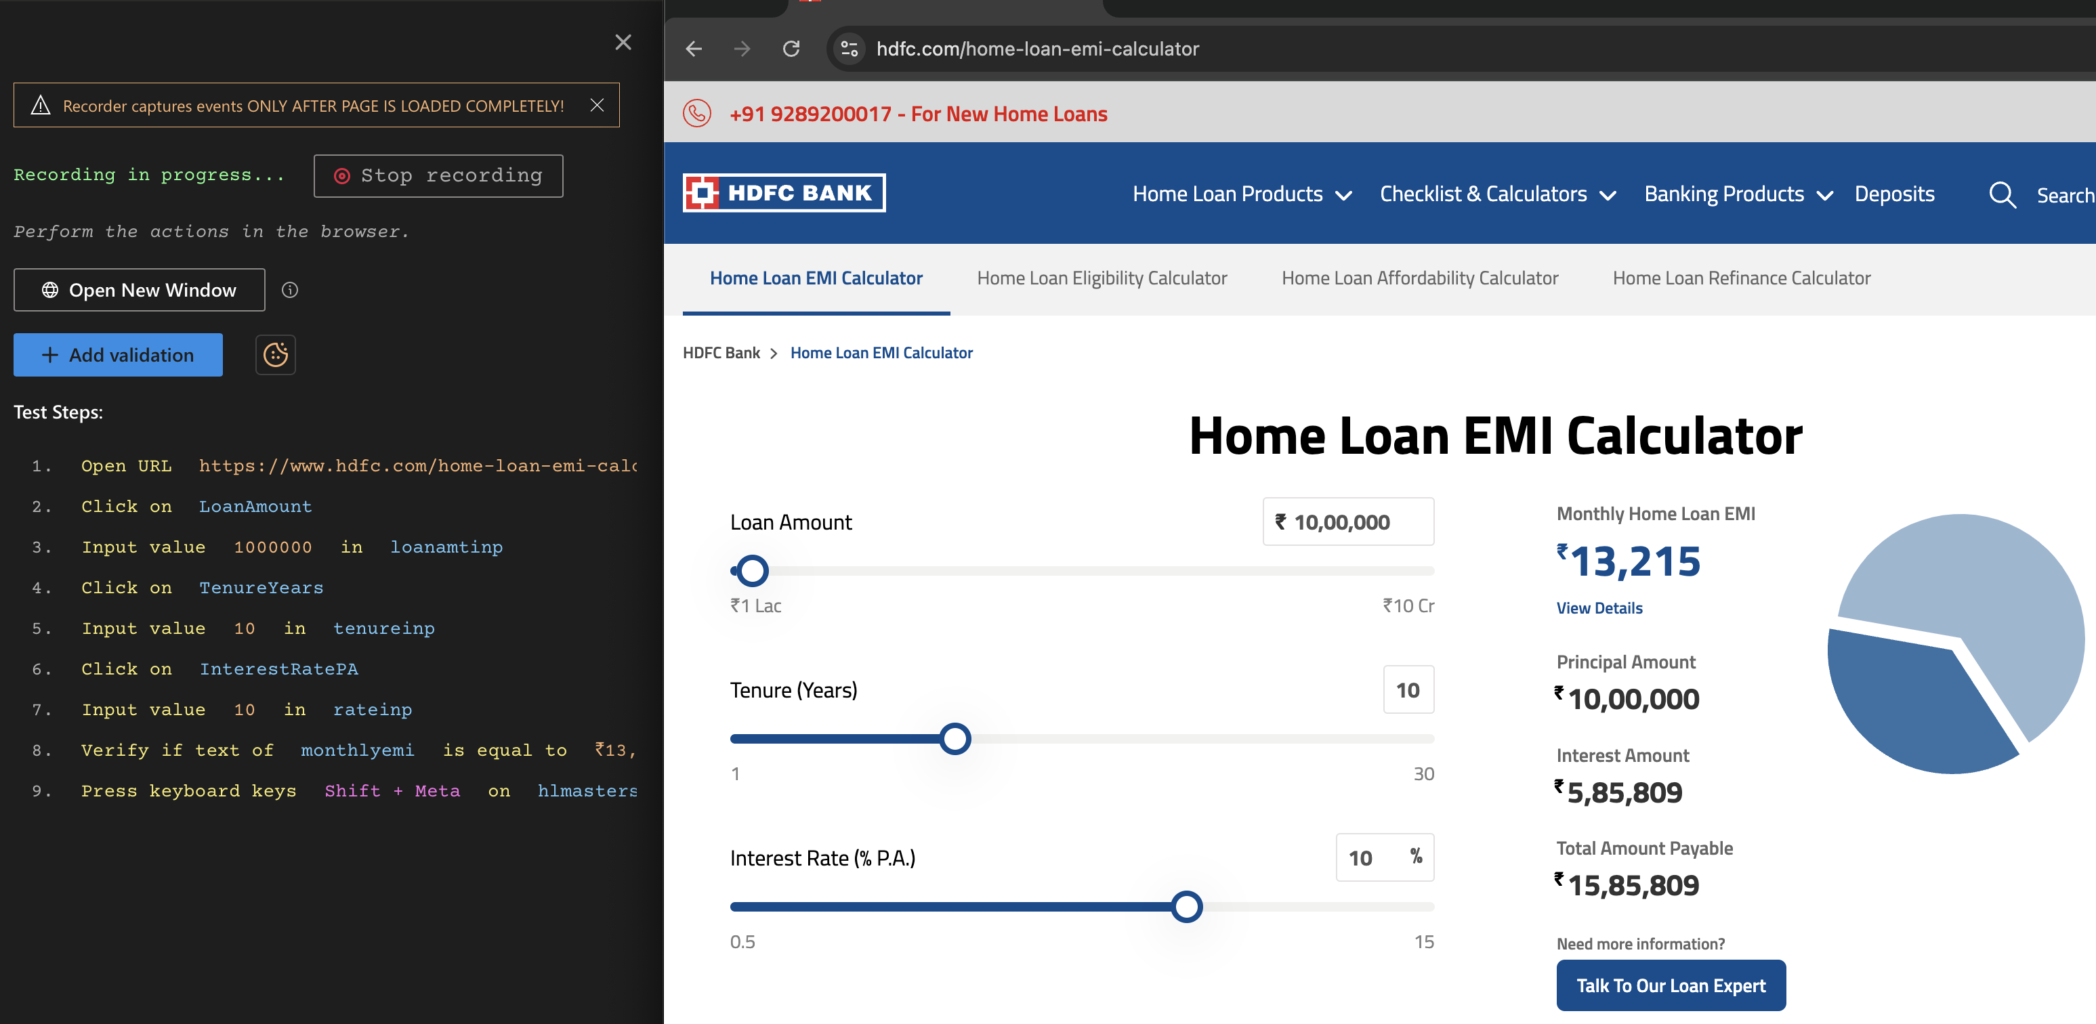Click the Home Loan Affordability Calculator tab
The image size is (2096, 1024).
pos(1420,277)
